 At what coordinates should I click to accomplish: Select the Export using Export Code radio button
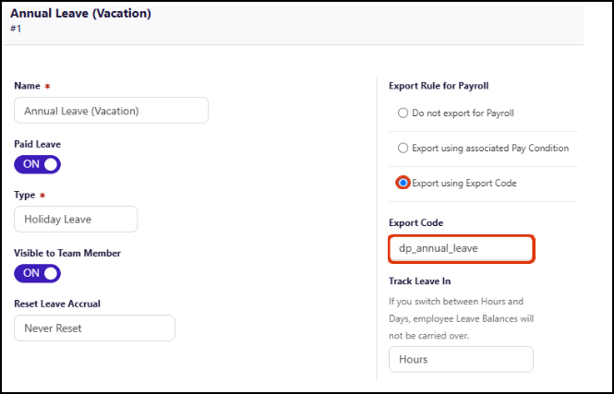click(x=403, y=183)
